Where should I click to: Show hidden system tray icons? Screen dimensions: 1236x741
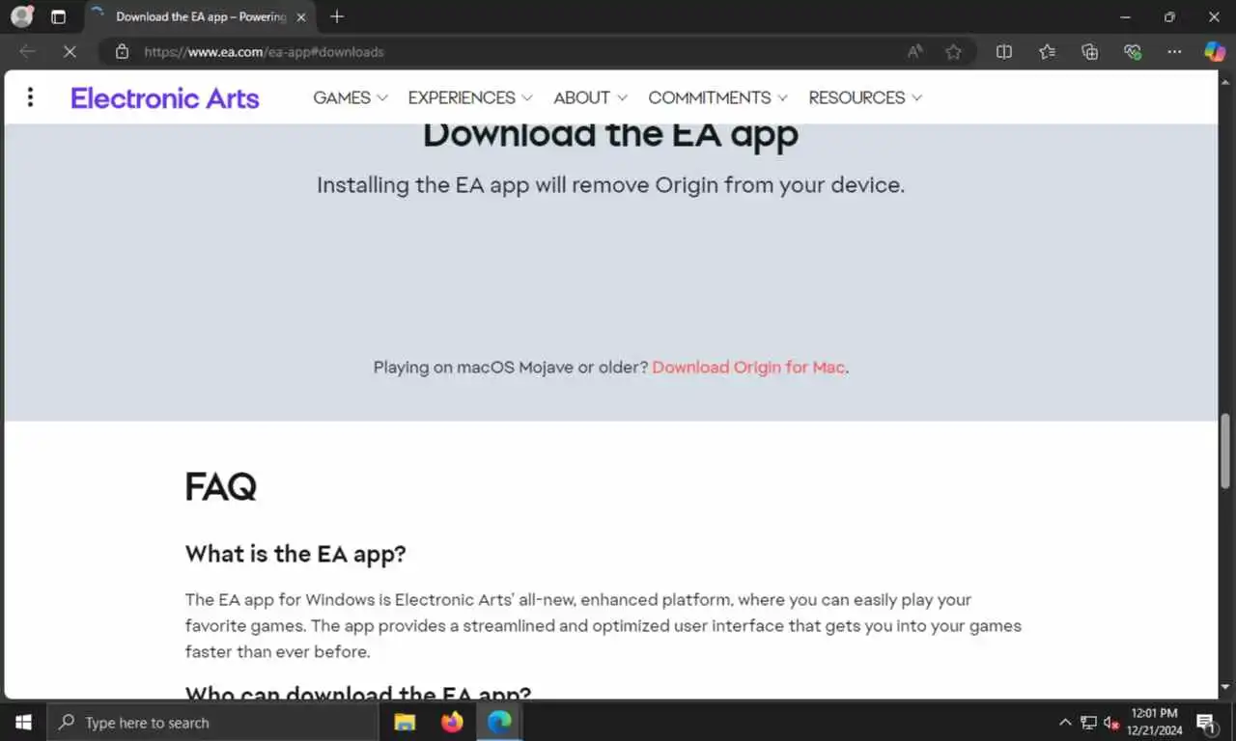click(1065, 722)
